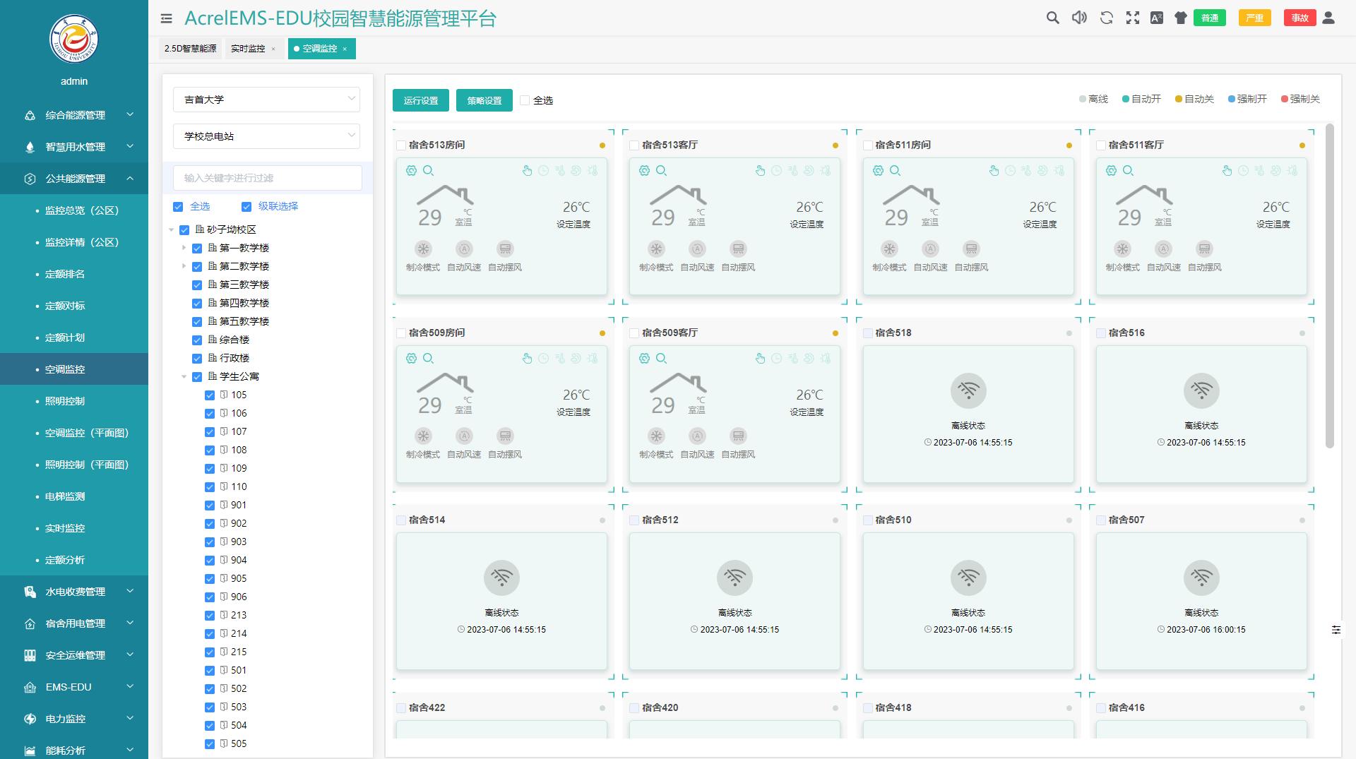This screenshot has width=1356, height=759.
Task: Expand 水电收费管理 sidebar menu
Action: pos(74,592)
